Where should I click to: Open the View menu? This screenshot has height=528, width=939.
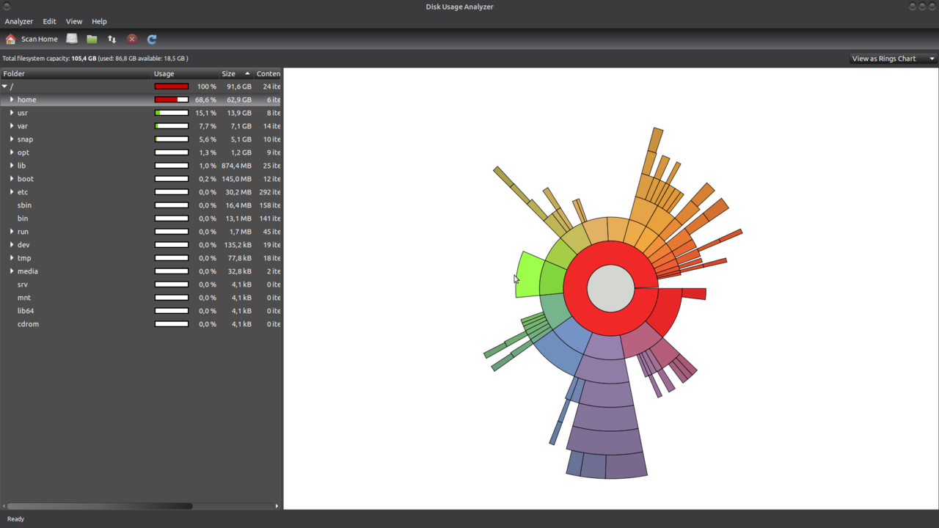74,21
